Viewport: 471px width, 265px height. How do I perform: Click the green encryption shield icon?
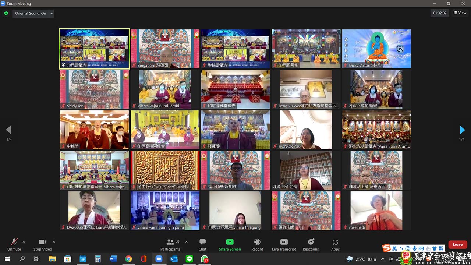[x=6, y=13]
